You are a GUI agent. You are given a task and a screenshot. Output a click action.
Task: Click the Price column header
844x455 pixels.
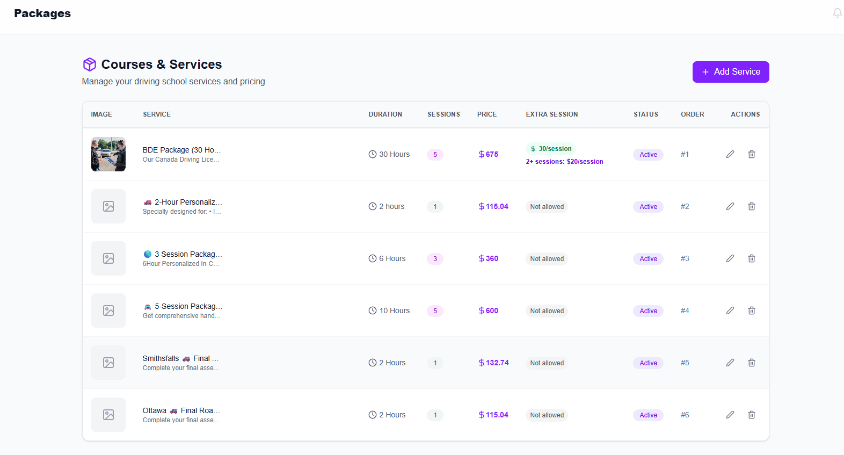click(486, 114)
